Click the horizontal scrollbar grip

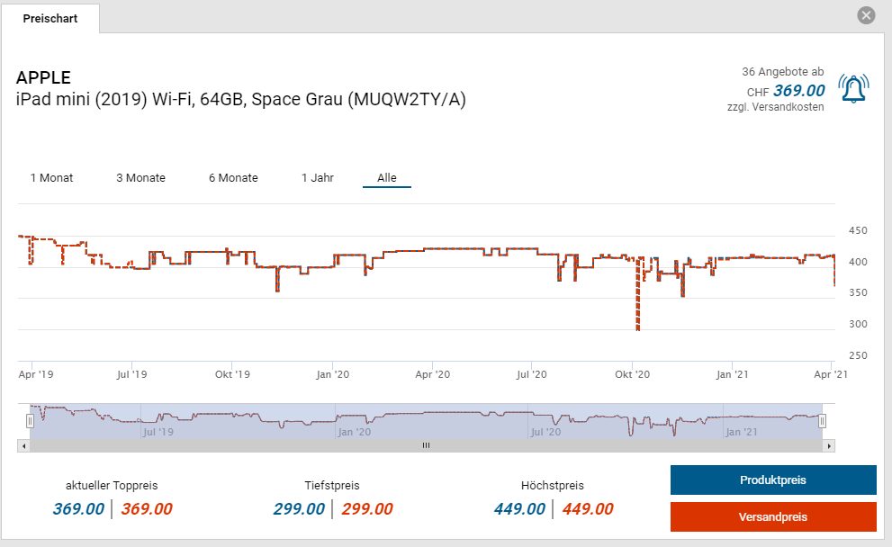(426, 445)
